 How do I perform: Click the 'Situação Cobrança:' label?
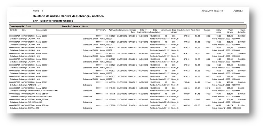pos(71,27)
